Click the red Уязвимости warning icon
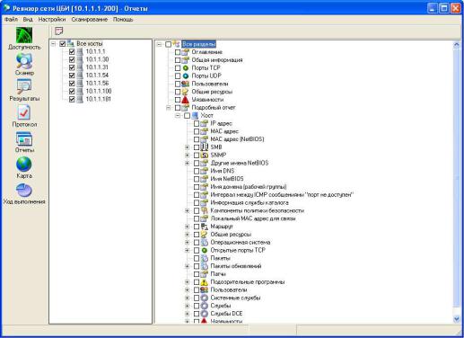 tap(186, 100)
